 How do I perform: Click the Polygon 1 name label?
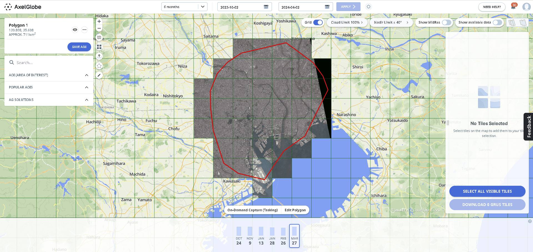18,25
